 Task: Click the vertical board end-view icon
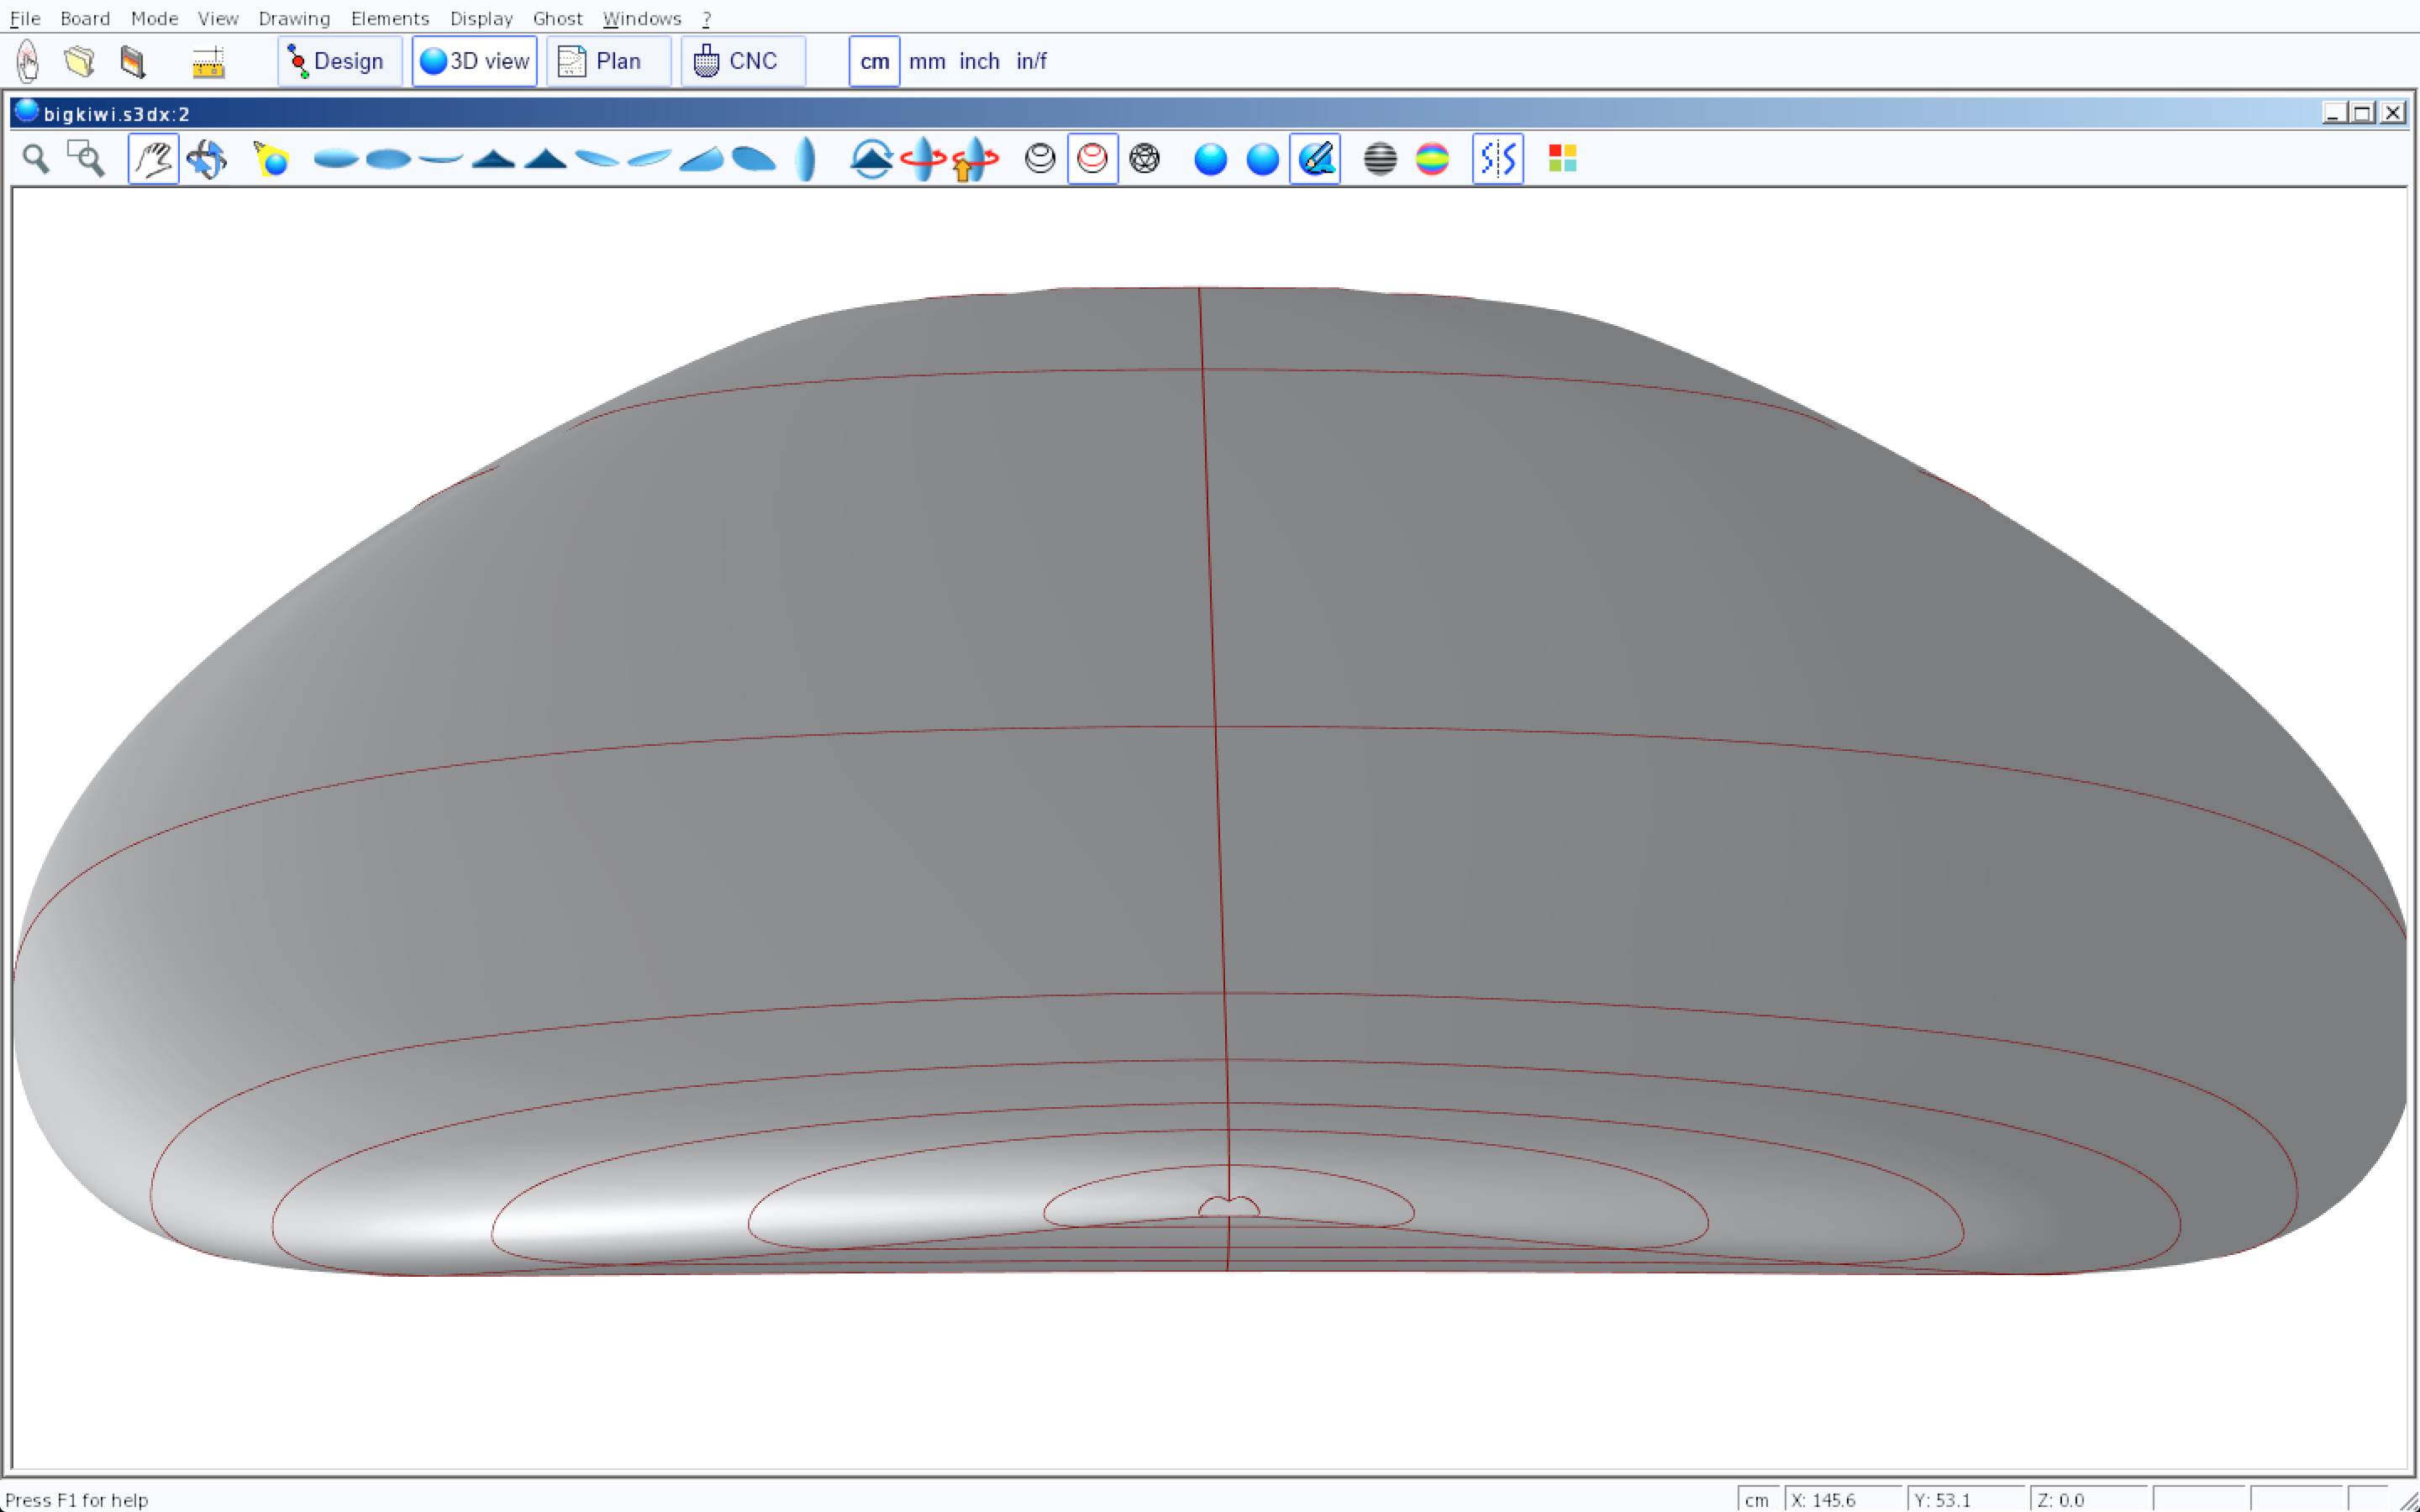tap(806, 159)
